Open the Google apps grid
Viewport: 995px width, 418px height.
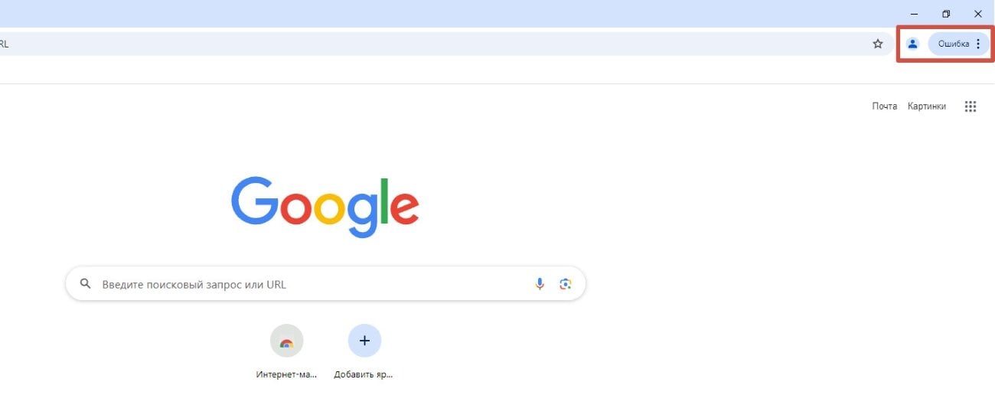coord(971,106)
